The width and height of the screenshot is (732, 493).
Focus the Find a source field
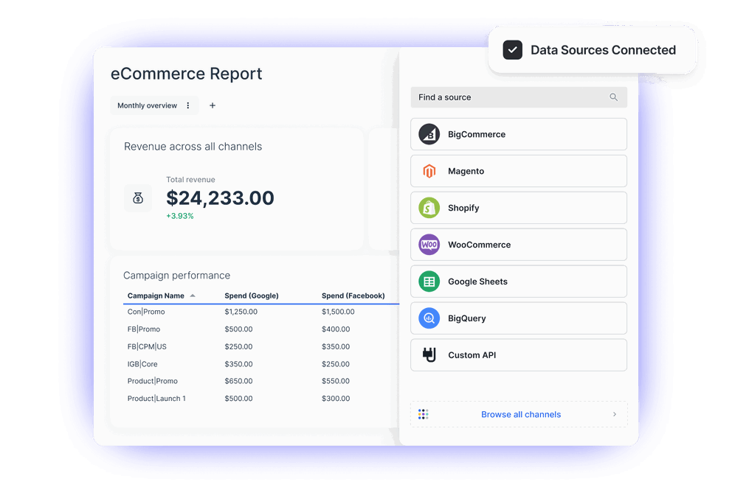pos(518,97)
